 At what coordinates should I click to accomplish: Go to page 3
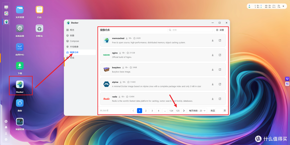(x=152, y=111)
